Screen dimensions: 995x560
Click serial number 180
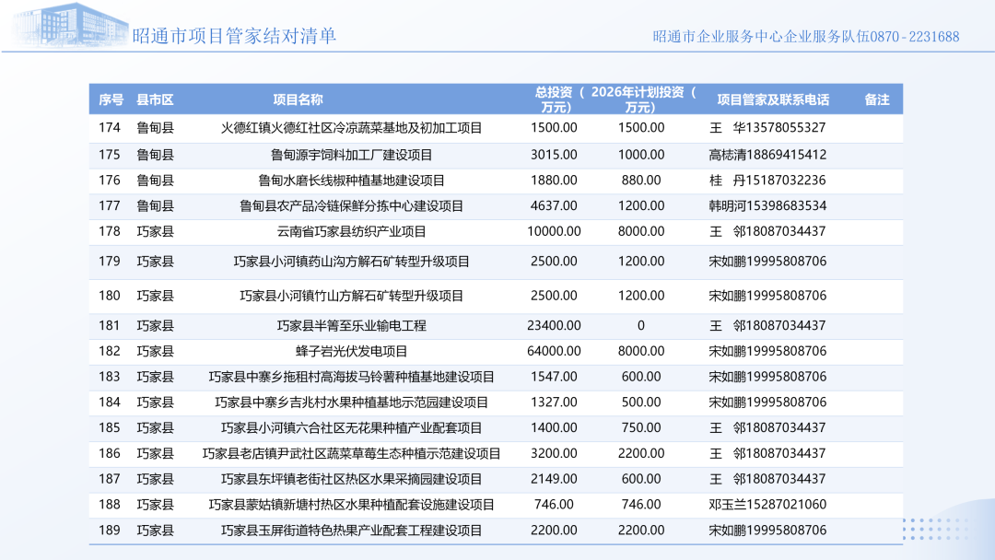pyautogui.click(x=109, y=297)
